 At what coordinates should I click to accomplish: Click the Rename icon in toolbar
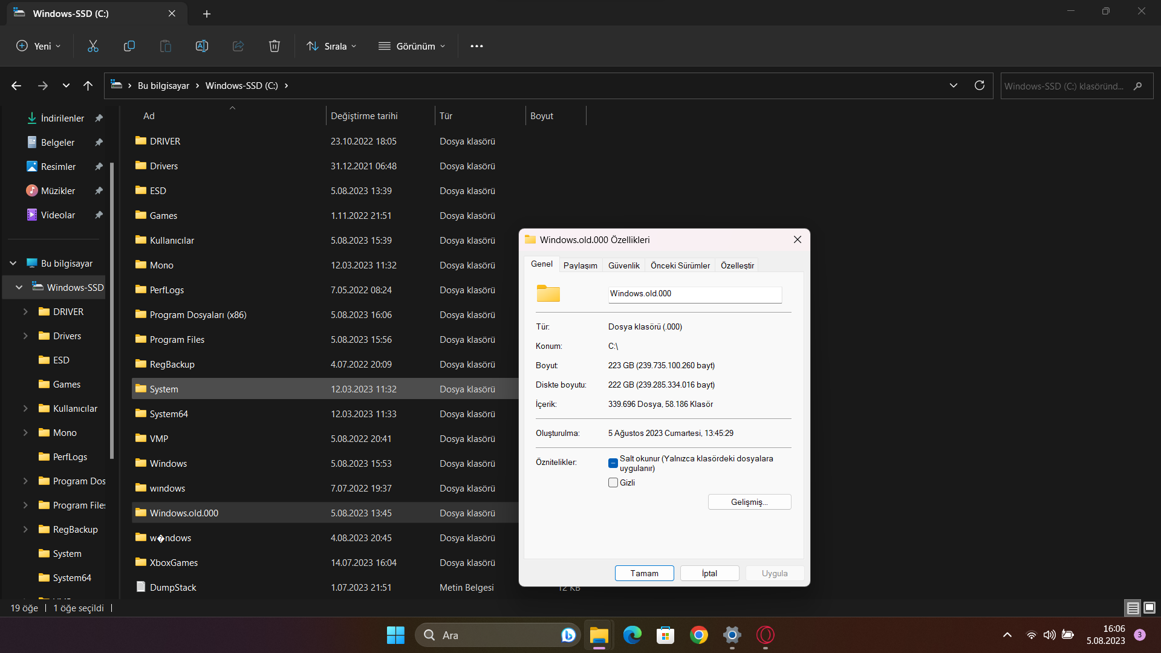pyautogui.click(x=202, y=46)
